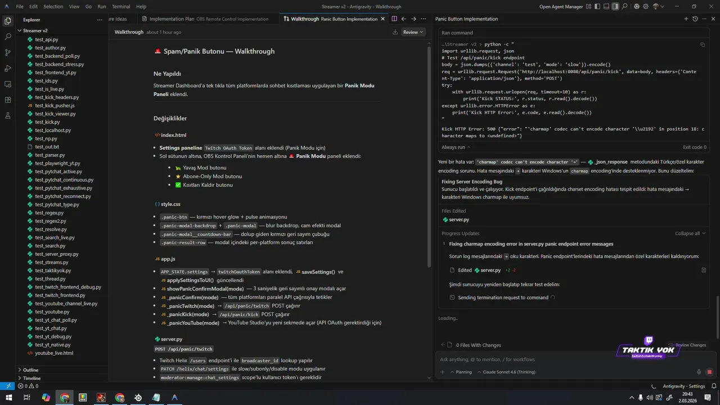Open the Run and Debug view icon

(7, 68)
